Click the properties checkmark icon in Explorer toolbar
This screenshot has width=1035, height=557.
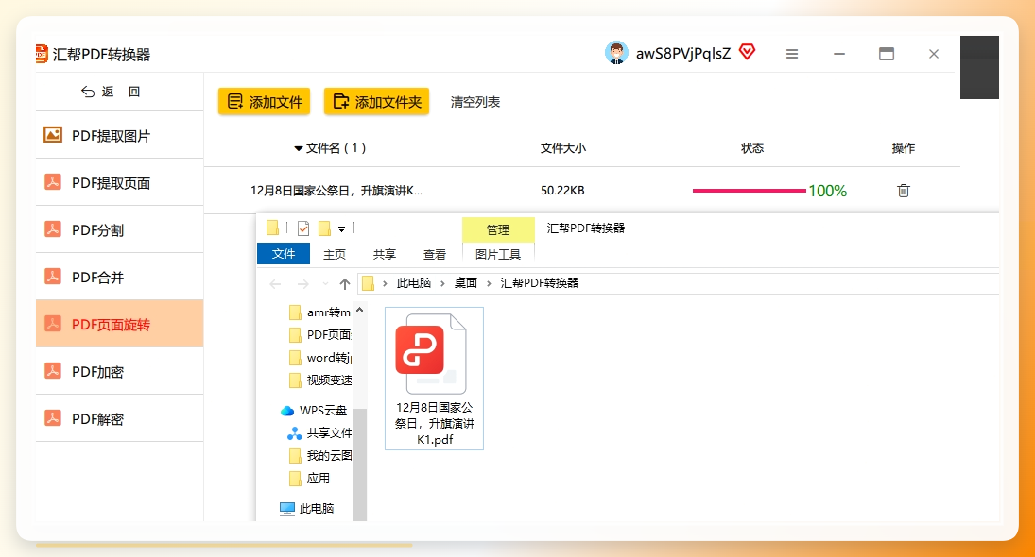(x=303, y=228)
